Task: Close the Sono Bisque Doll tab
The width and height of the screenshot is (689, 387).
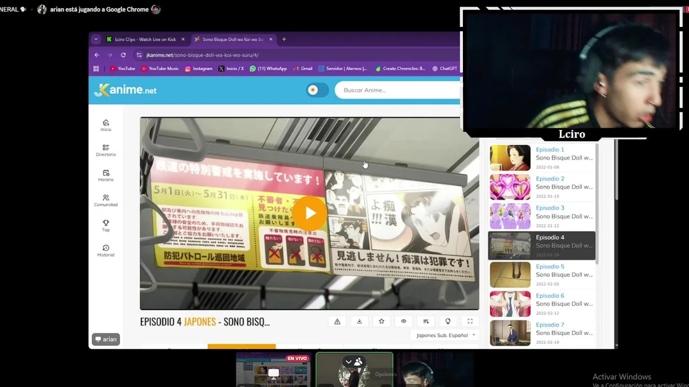Action: point(271,39)
